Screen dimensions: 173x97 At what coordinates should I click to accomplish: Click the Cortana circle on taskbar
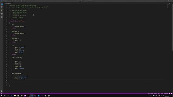(x=5, y=96)
